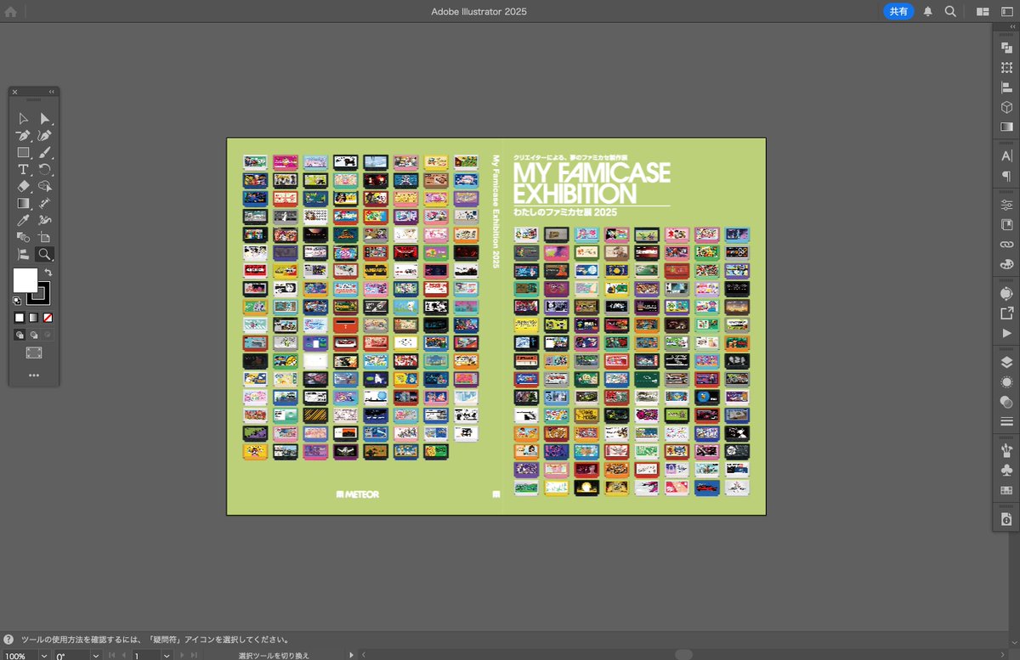This screenshot has width=1020, height=660.
Task: Select the Eraser tool
Action: 24,186
